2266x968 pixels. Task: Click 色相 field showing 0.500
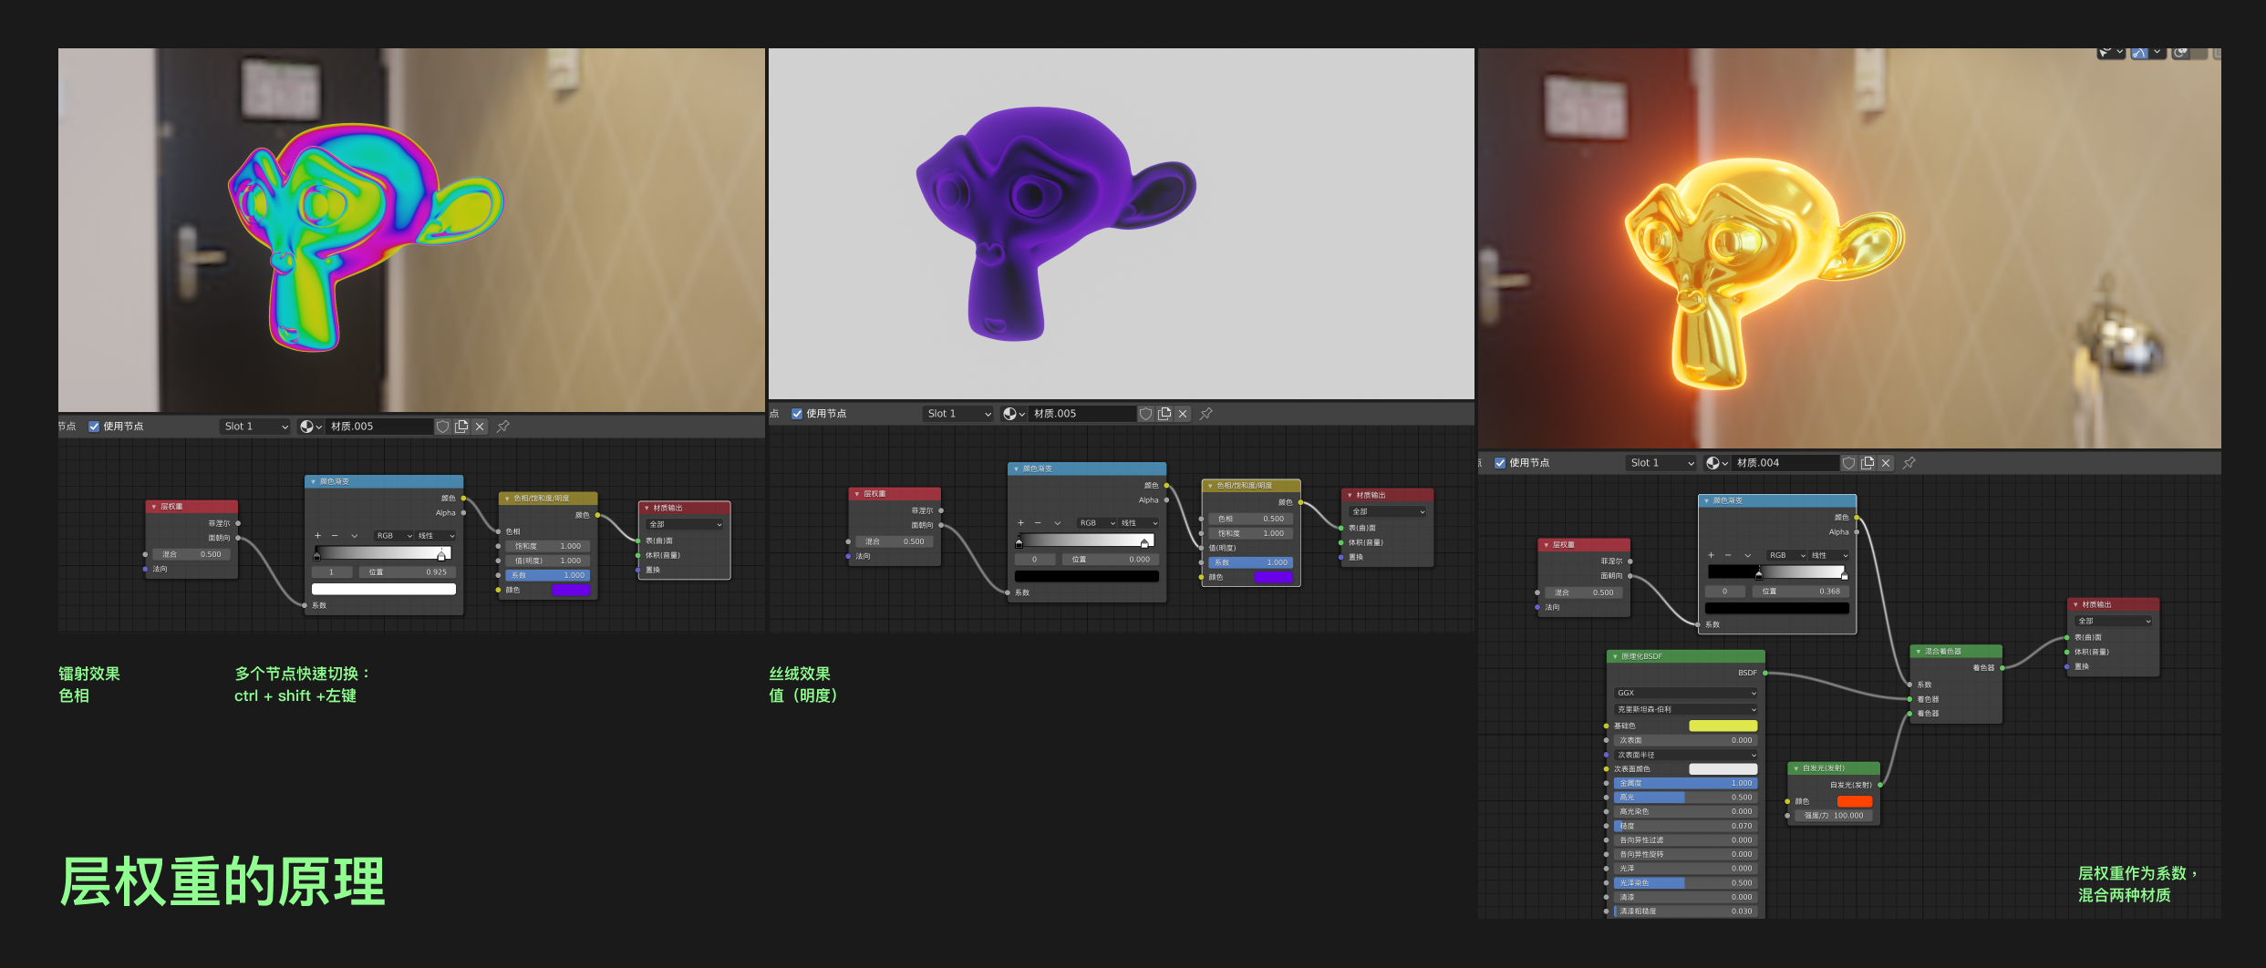(x=1250, y=519)
